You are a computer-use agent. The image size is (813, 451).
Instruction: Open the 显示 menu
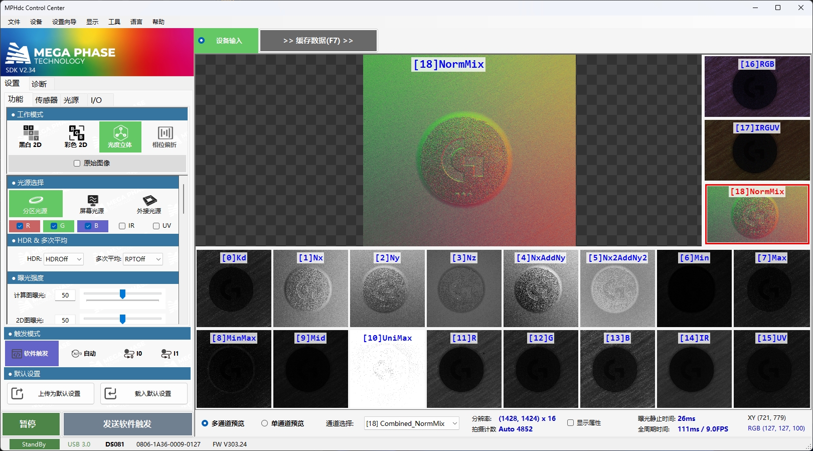[92, 22]
